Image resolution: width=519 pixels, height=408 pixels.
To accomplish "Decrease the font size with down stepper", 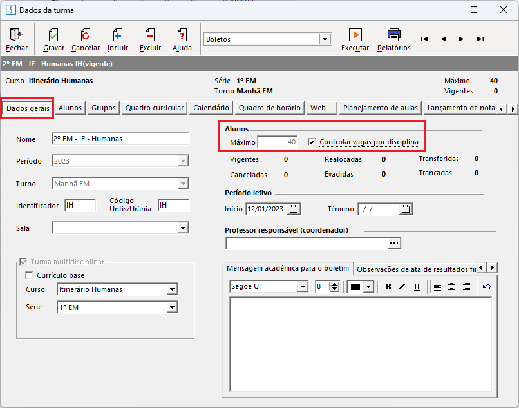I will [x=335, y=289].
